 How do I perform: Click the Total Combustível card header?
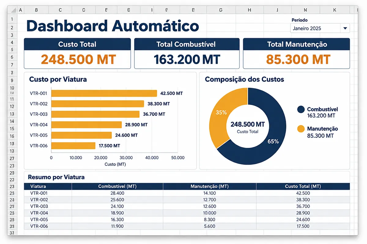[187, 44]
